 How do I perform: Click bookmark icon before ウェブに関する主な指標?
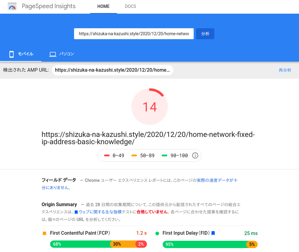point(76,212)
